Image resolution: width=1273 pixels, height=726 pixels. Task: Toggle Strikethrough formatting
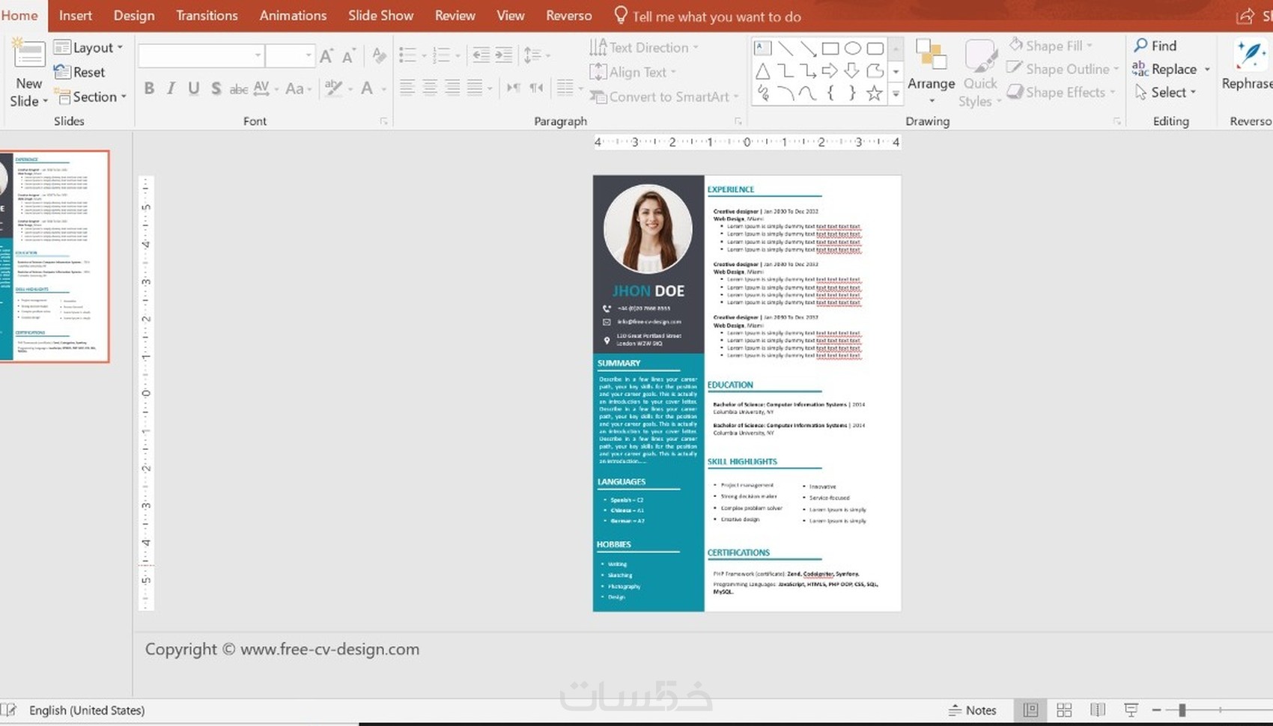238,88
